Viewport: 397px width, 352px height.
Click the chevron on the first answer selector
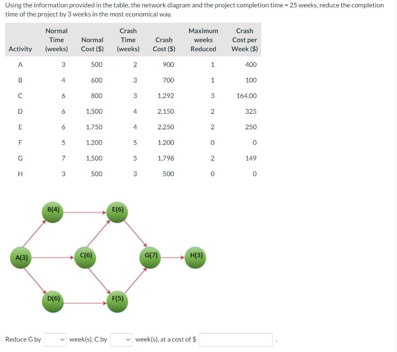coord(62,339)
